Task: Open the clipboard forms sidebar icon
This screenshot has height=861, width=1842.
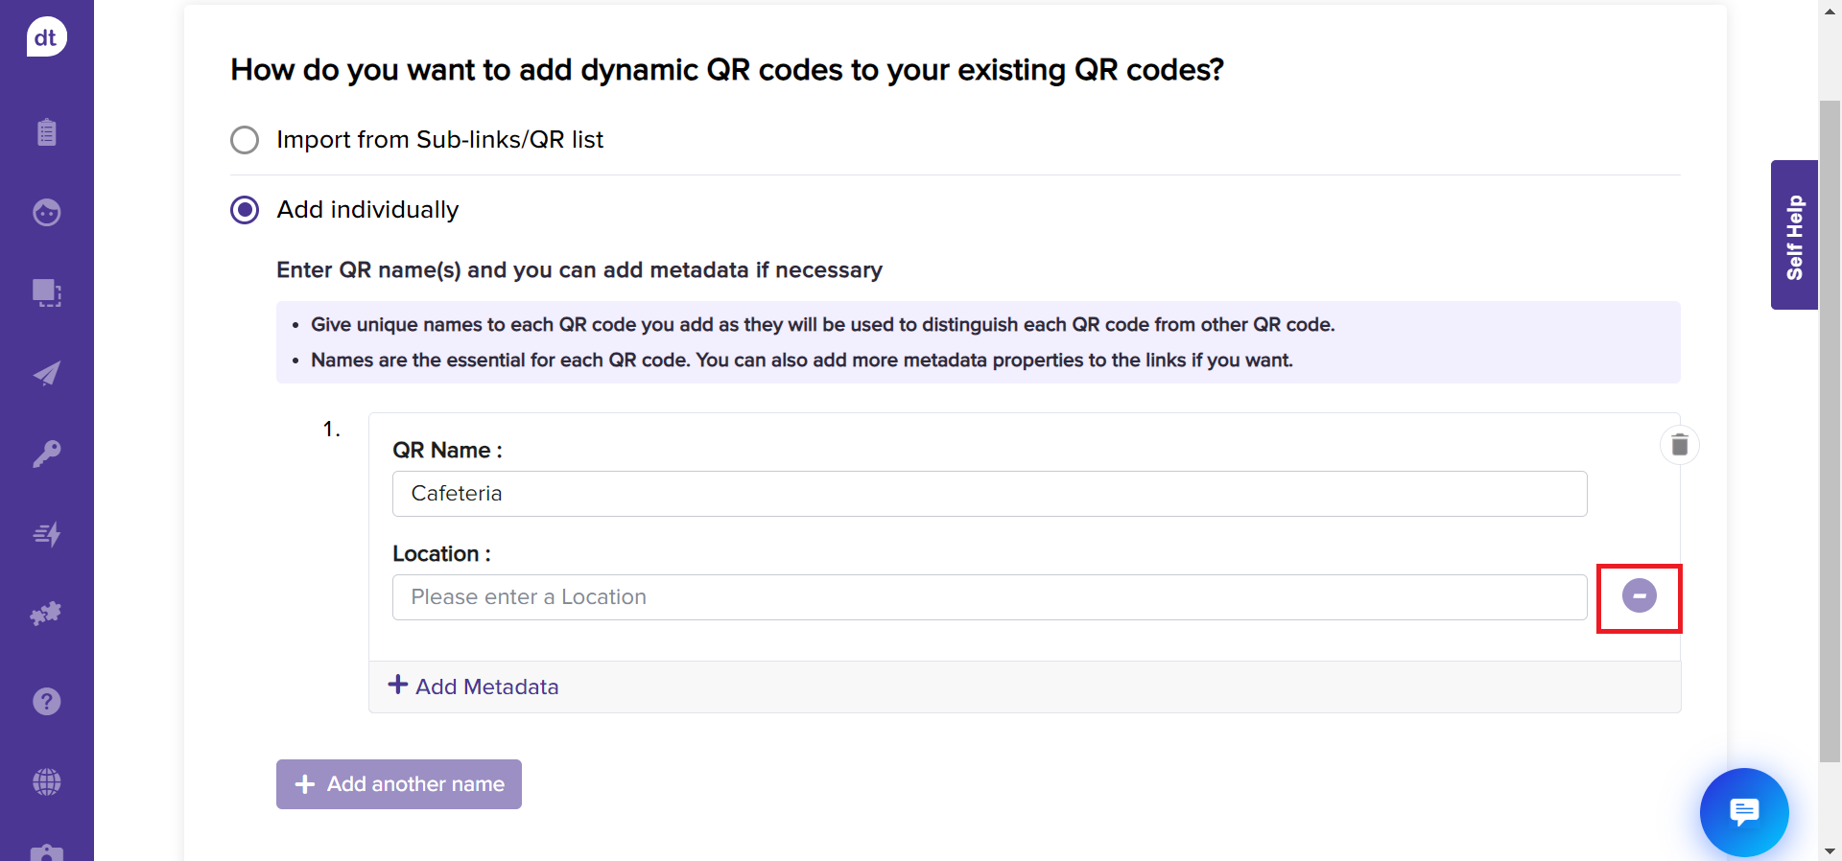Action: 46,132
